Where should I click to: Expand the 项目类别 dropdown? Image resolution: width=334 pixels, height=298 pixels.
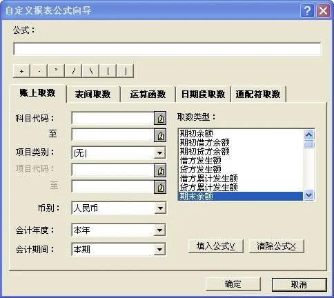tap(159, 152)
